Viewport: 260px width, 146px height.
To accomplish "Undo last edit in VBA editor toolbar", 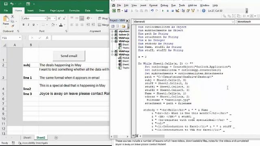I will tap(152, 11).
